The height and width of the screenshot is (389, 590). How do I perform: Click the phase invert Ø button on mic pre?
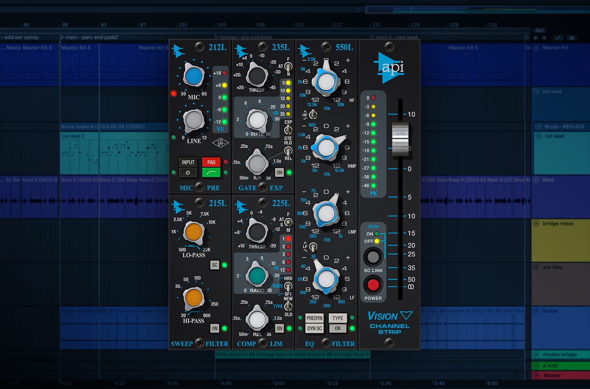click(188, 173)
